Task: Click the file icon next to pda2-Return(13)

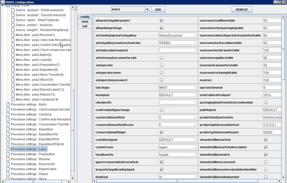Action: (x=13, y=94)
